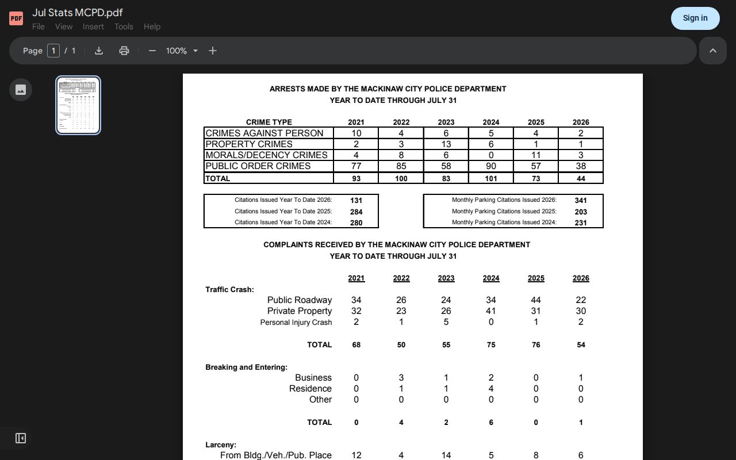Open the View menu
Image resolution: width=736 pixels, height=460 pixels.
coord(64,26)
